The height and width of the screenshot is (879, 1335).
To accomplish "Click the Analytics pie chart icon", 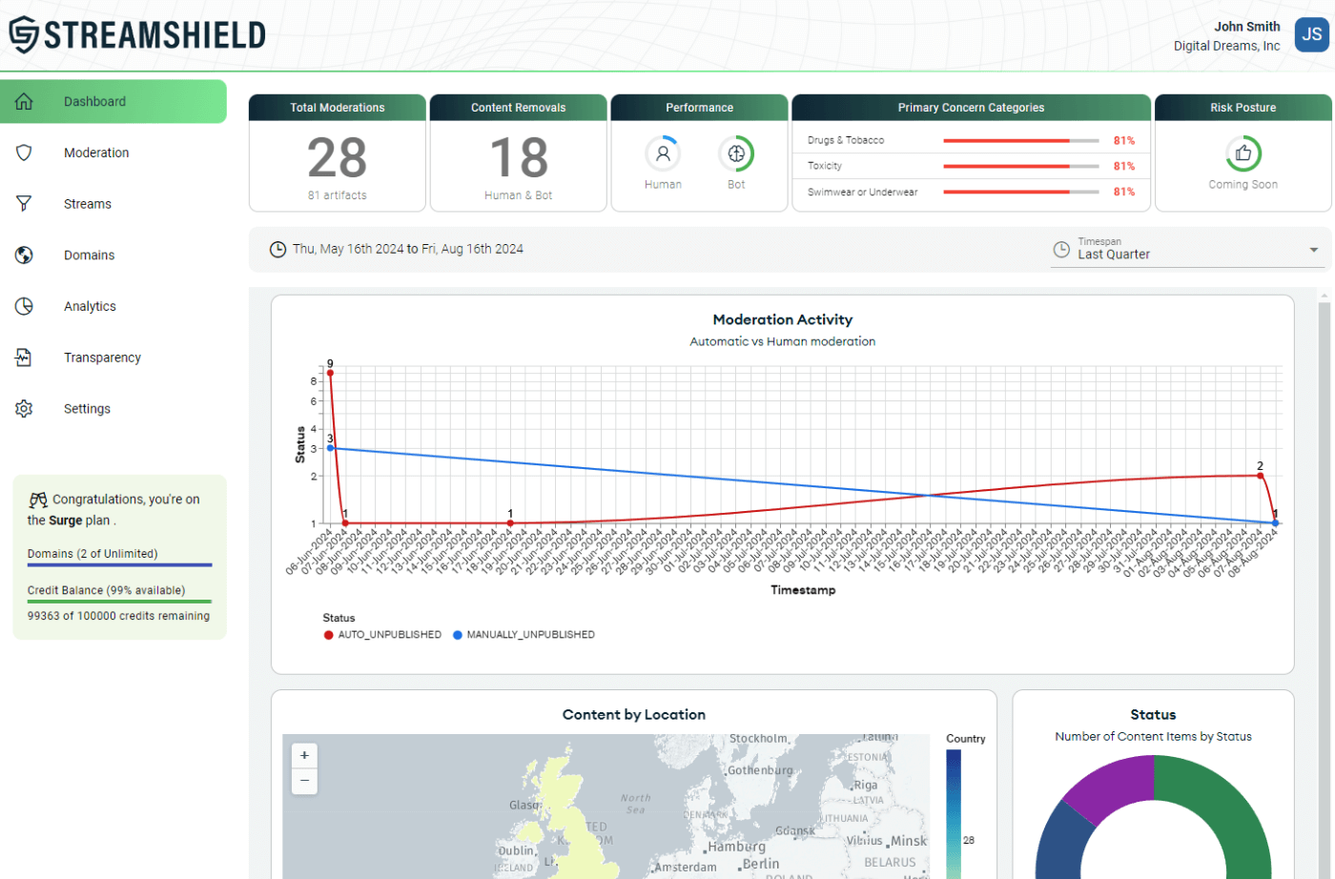I will pos(25,306).
